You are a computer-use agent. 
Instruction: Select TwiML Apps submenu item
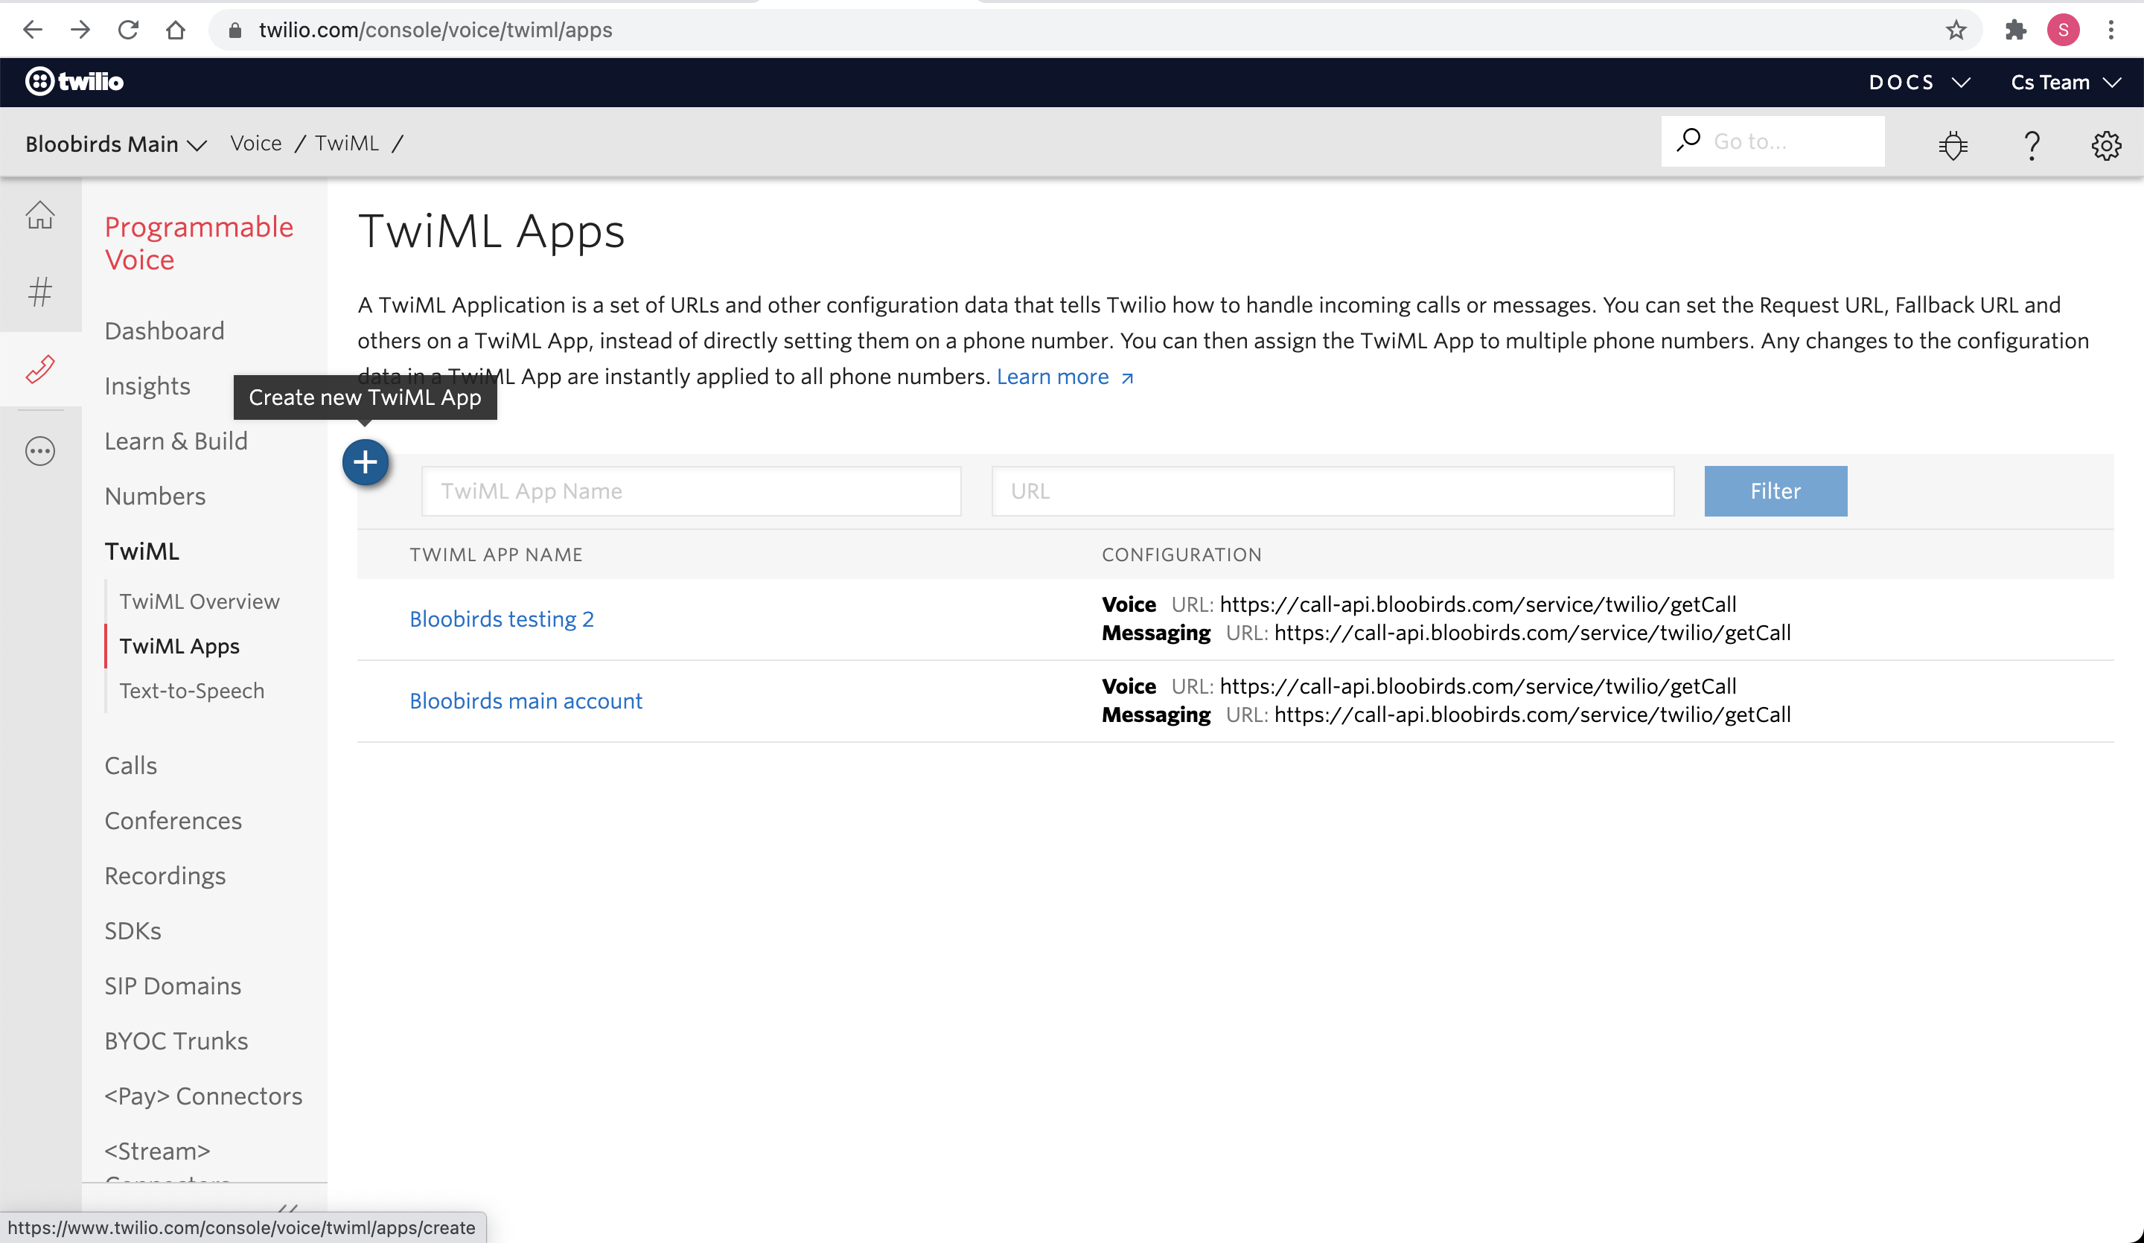(x=179, y=646)
